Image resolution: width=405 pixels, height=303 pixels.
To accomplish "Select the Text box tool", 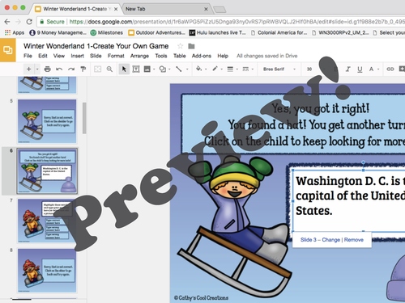I will 136,69.
